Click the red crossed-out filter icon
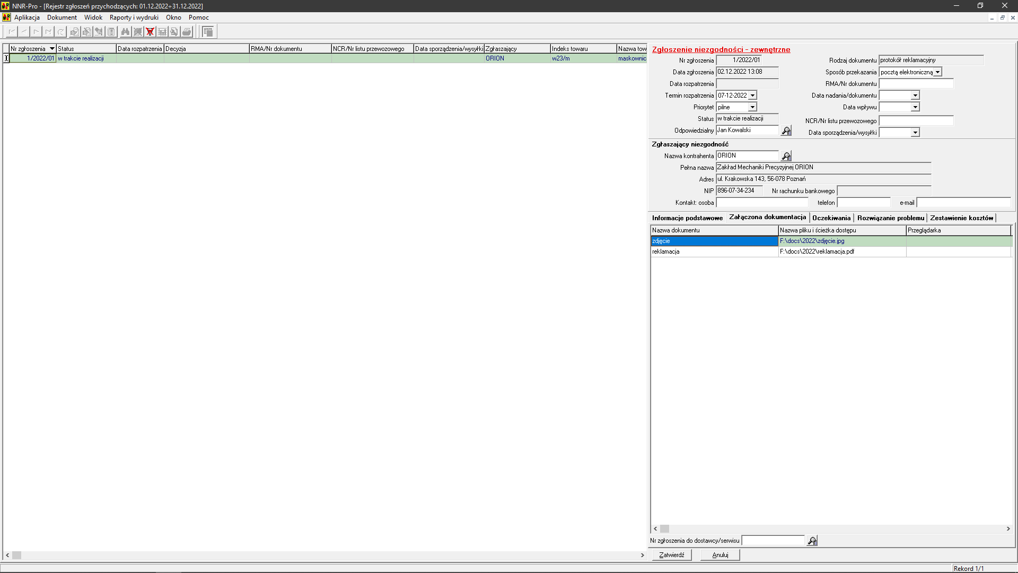This screenshot has width=1018, height=573. tap(150, 32)
